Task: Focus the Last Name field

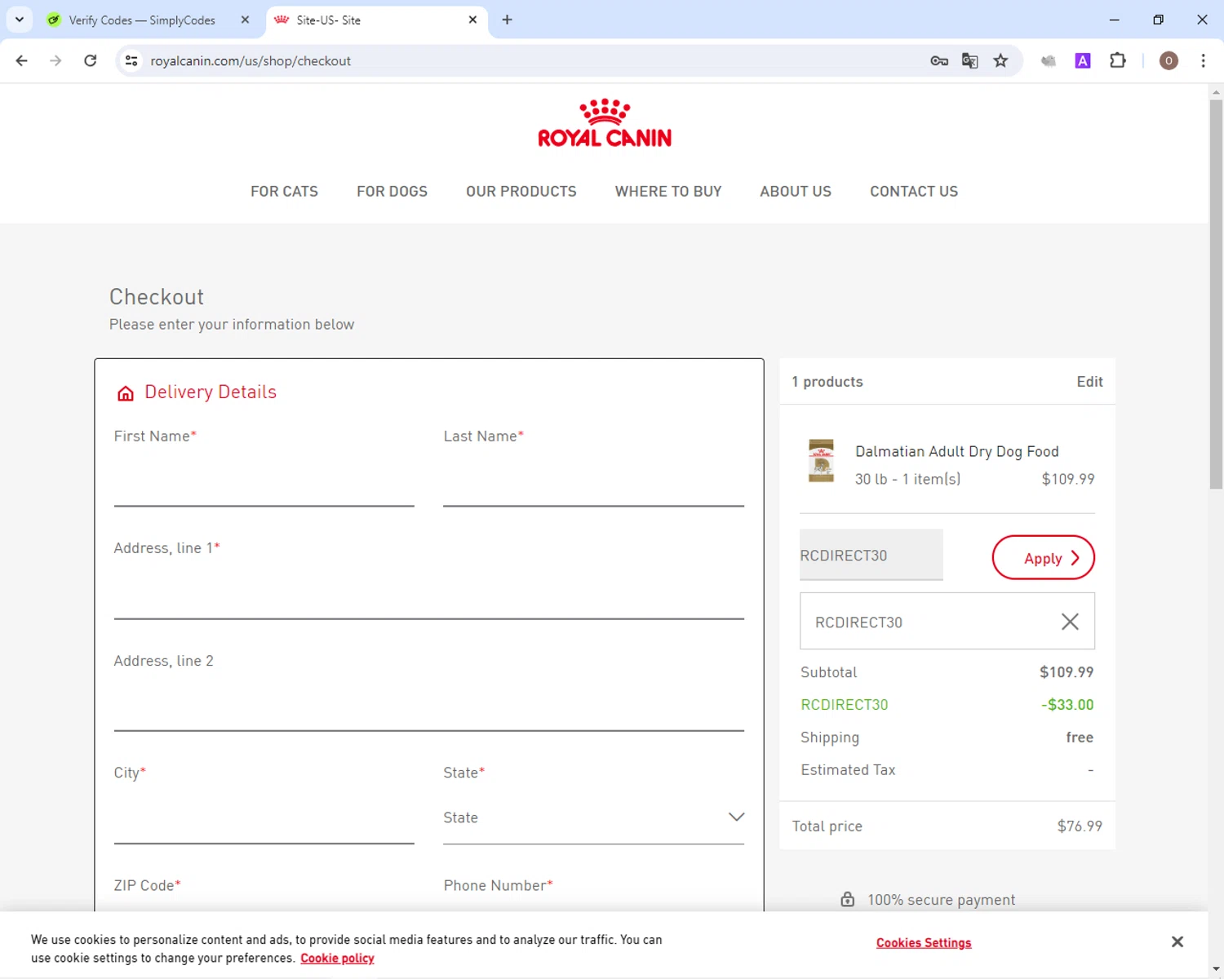Action: tap(593, 481)
